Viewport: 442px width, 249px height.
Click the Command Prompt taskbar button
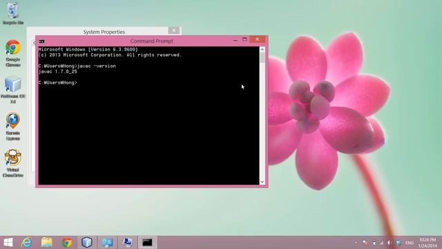click(x=147, y=242)
